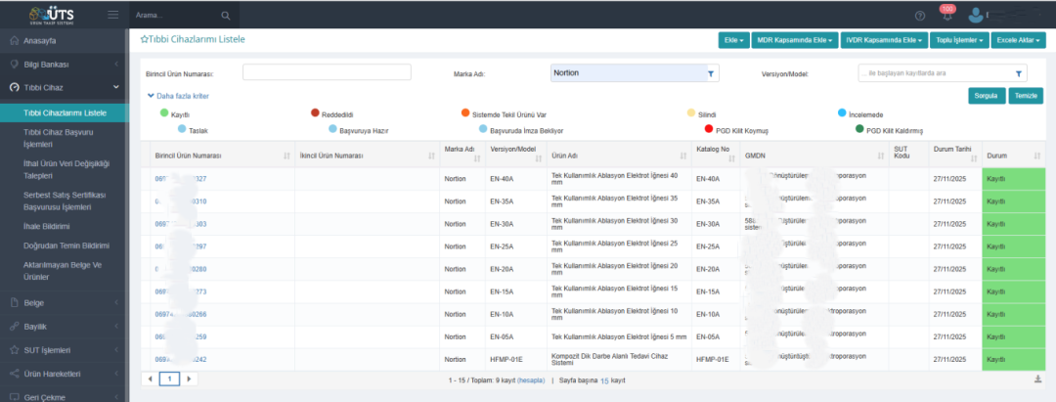Sort by GMDN column
1056x402 pixels.
881,156
